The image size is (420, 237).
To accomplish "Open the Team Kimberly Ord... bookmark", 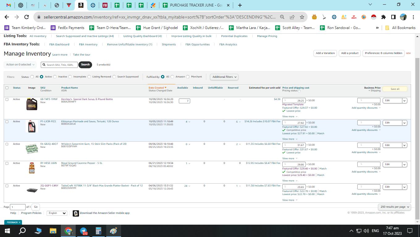I will point(25,28).
